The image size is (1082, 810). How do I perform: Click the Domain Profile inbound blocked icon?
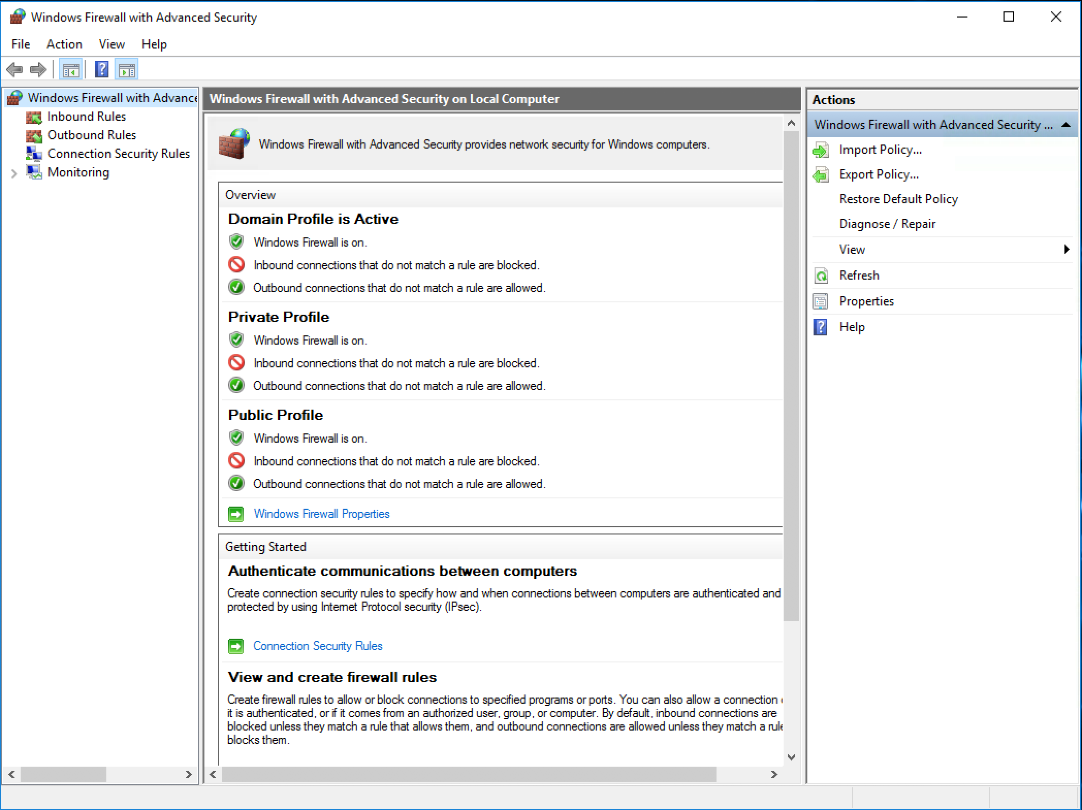[236, 265]
